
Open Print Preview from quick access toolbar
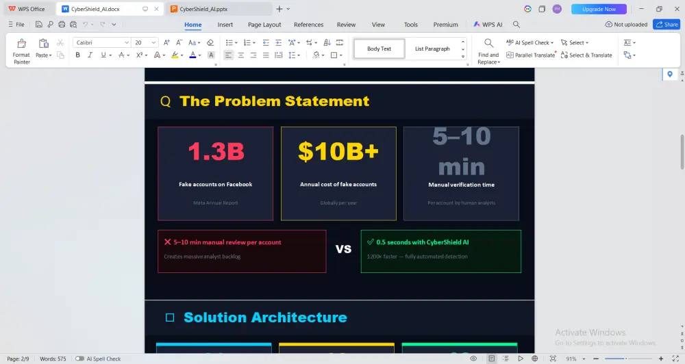click(x=73, y=25)
